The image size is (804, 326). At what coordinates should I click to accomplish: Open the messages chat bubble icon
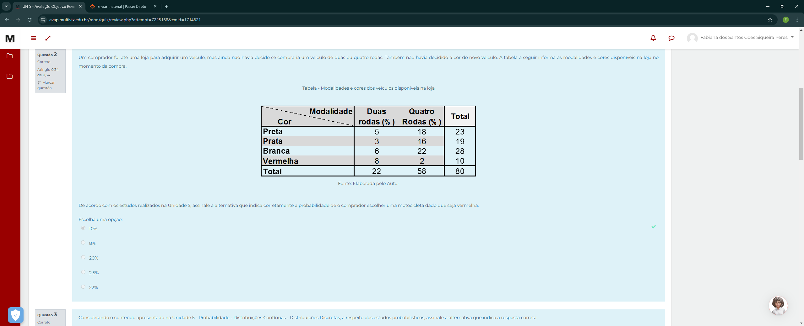pos(671,38)
